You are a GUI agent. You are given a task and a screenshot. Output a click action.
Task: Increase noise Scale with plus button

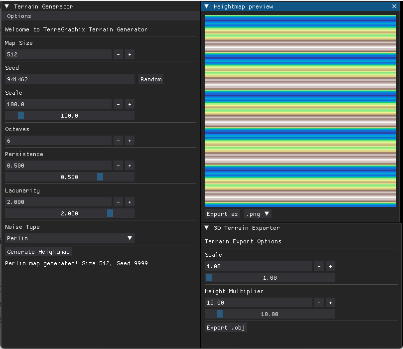[x=130, y=104]
